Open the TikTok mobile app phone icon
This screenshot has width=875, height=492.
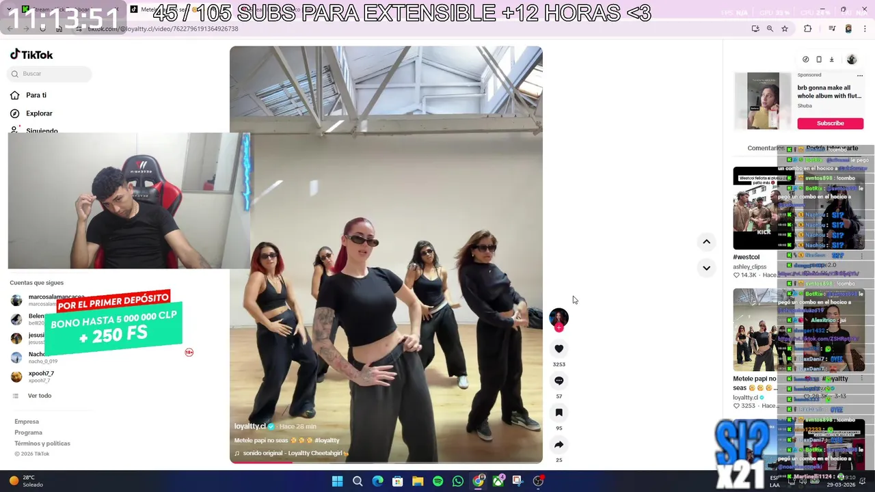coord(819,59)
